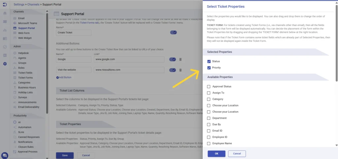338x159 pixels.
Task: Open Email Deliverability settings
Action: (x=29, y=107)
